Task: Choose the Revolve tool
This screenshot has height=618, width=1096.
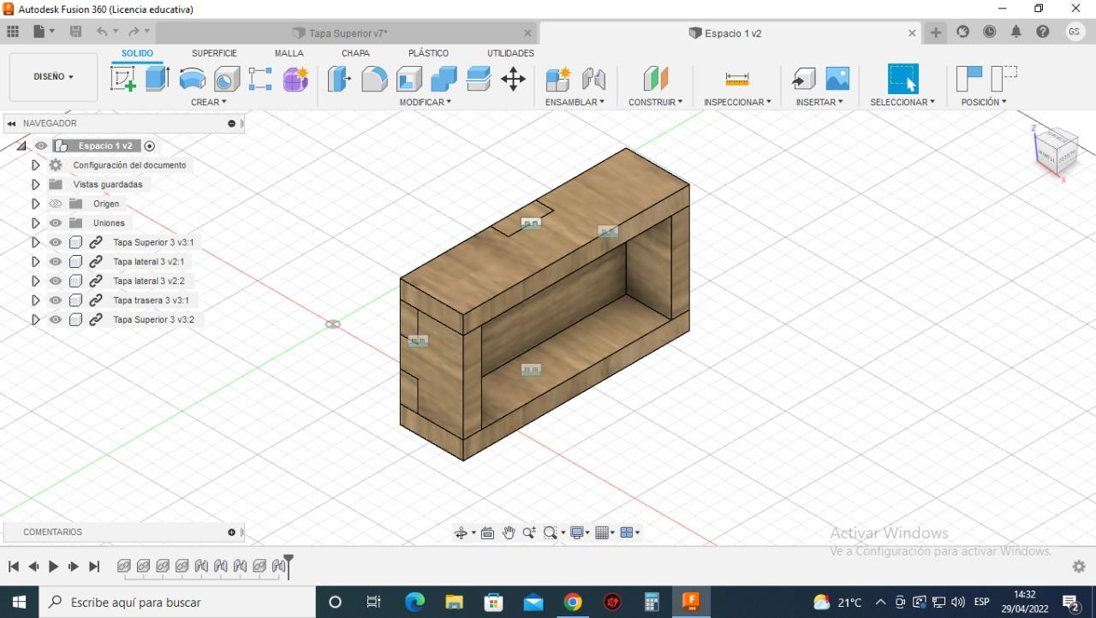Action: [x=193, y=79]
